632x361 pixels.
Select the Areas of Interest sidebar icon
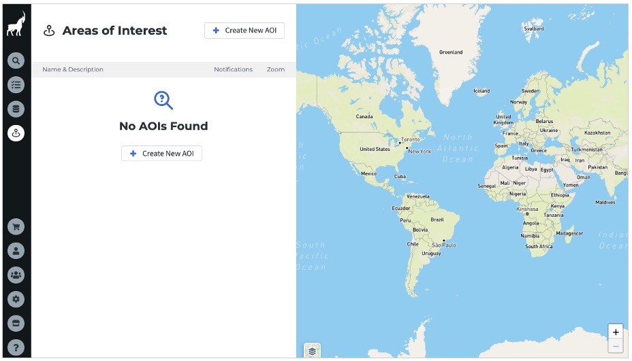tap(16, 133)
